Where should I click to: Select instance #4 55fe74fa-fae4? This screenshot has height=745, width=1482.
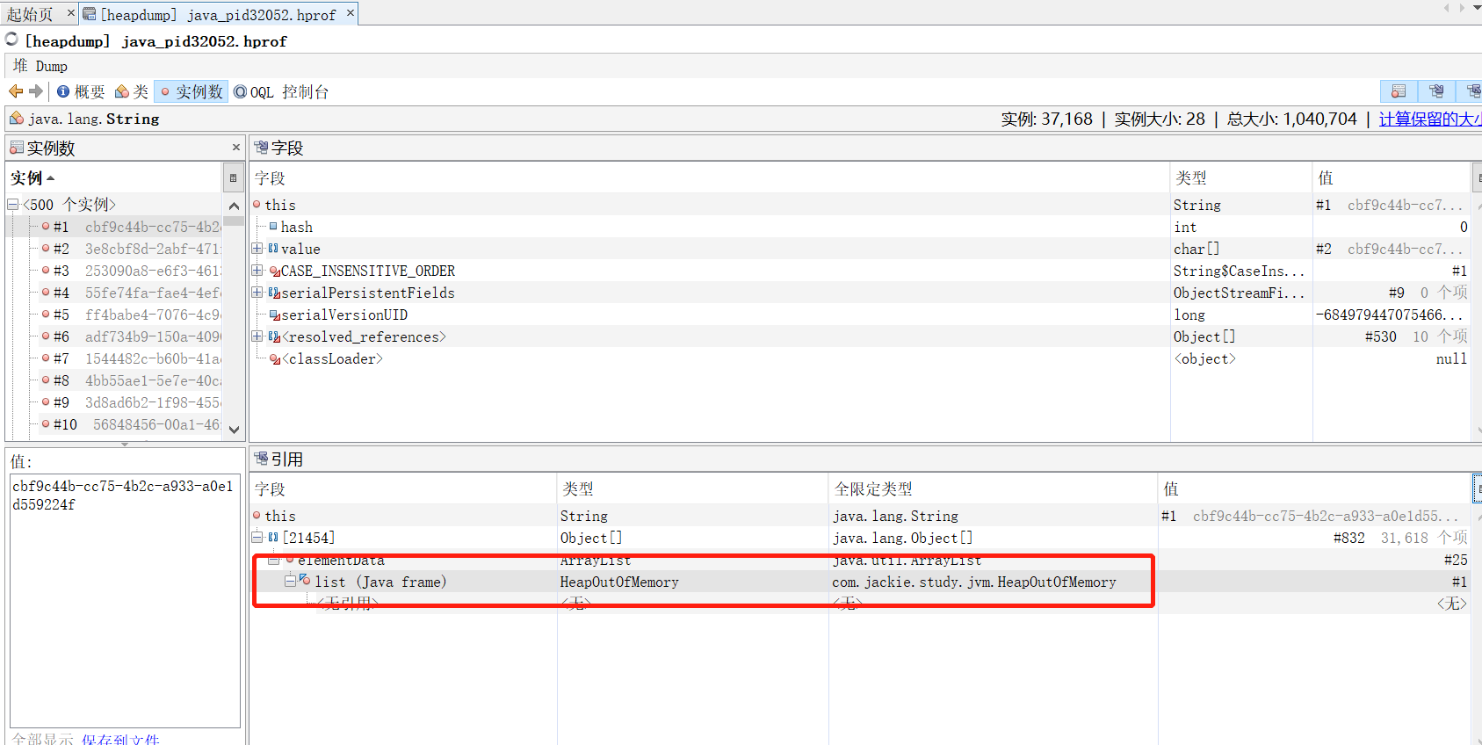[114, 293]
